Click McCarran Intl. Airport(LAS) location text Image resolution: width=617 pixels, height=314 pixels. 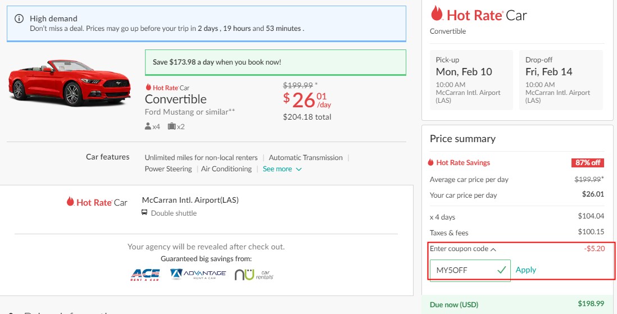click(x=190, y=200)
